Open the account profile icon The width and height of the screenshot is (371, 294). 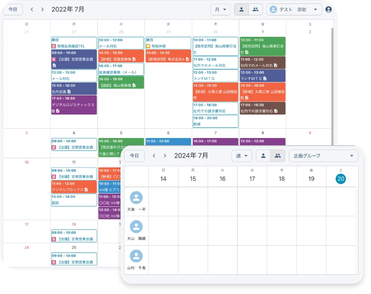(328, 9)
